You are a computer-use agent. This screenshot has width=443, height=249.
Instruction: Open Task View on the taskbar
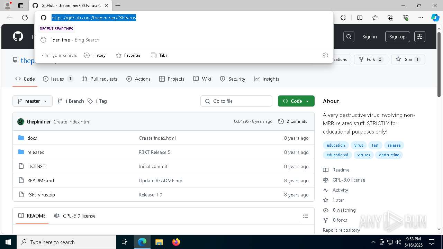pyautogui.click(x=125, y=242)
